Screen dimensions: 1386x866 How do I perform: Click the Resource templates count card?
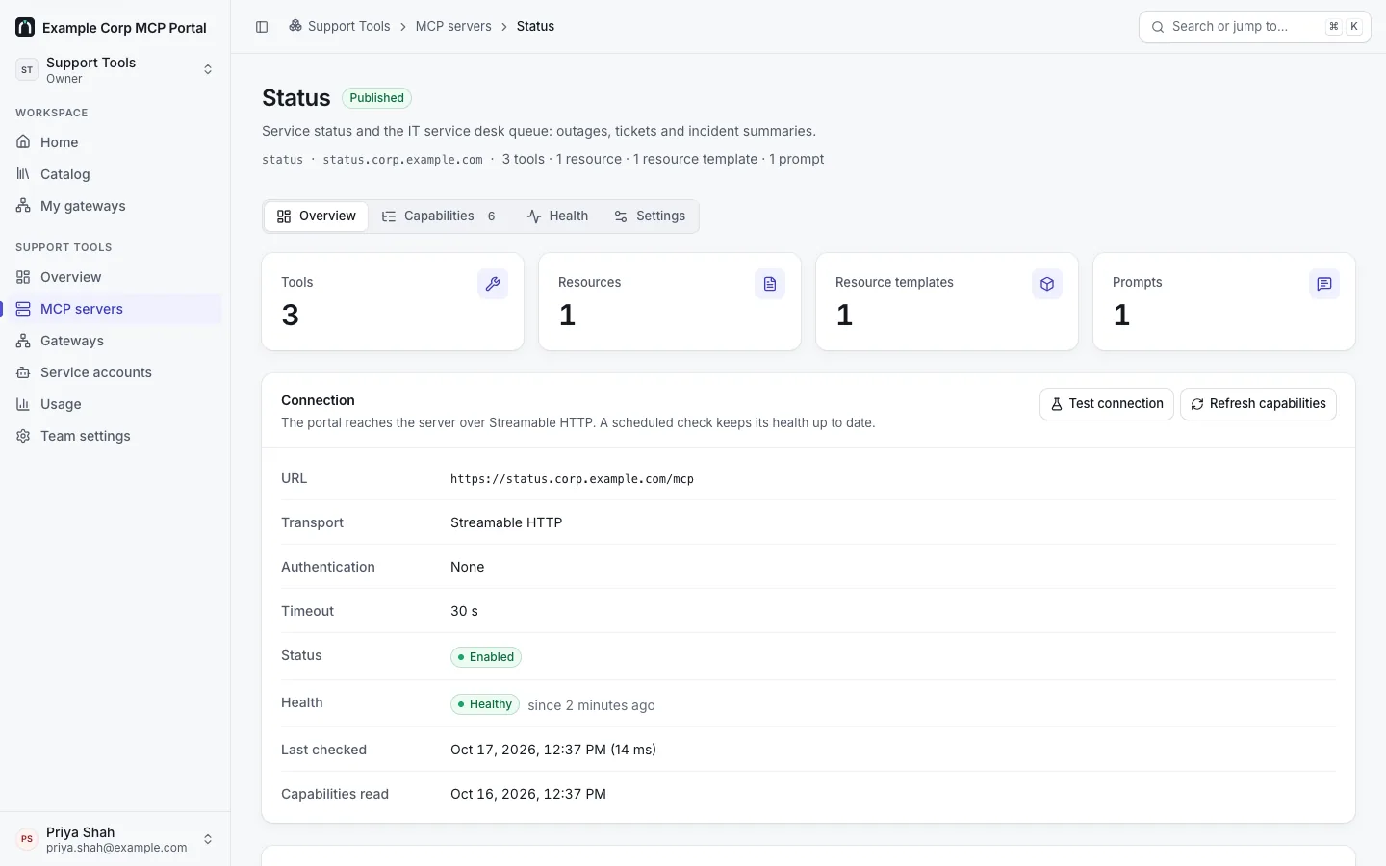[x=947, y=302]
